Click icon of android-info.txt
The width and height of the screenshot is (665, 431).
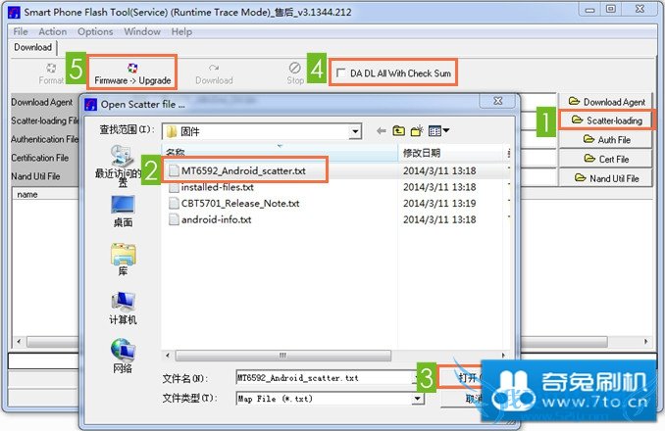click(x=174, y=219)
